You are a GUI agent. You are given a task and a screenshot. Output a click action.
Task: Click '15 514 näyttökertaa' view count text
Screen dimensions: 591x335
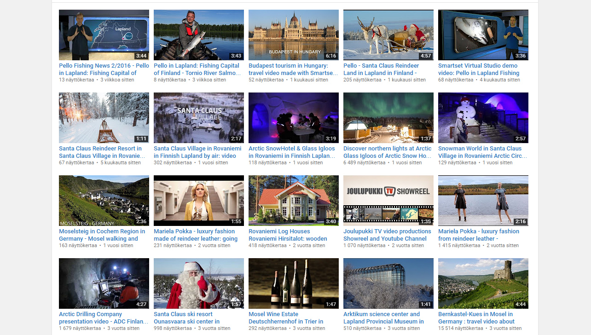461,328
